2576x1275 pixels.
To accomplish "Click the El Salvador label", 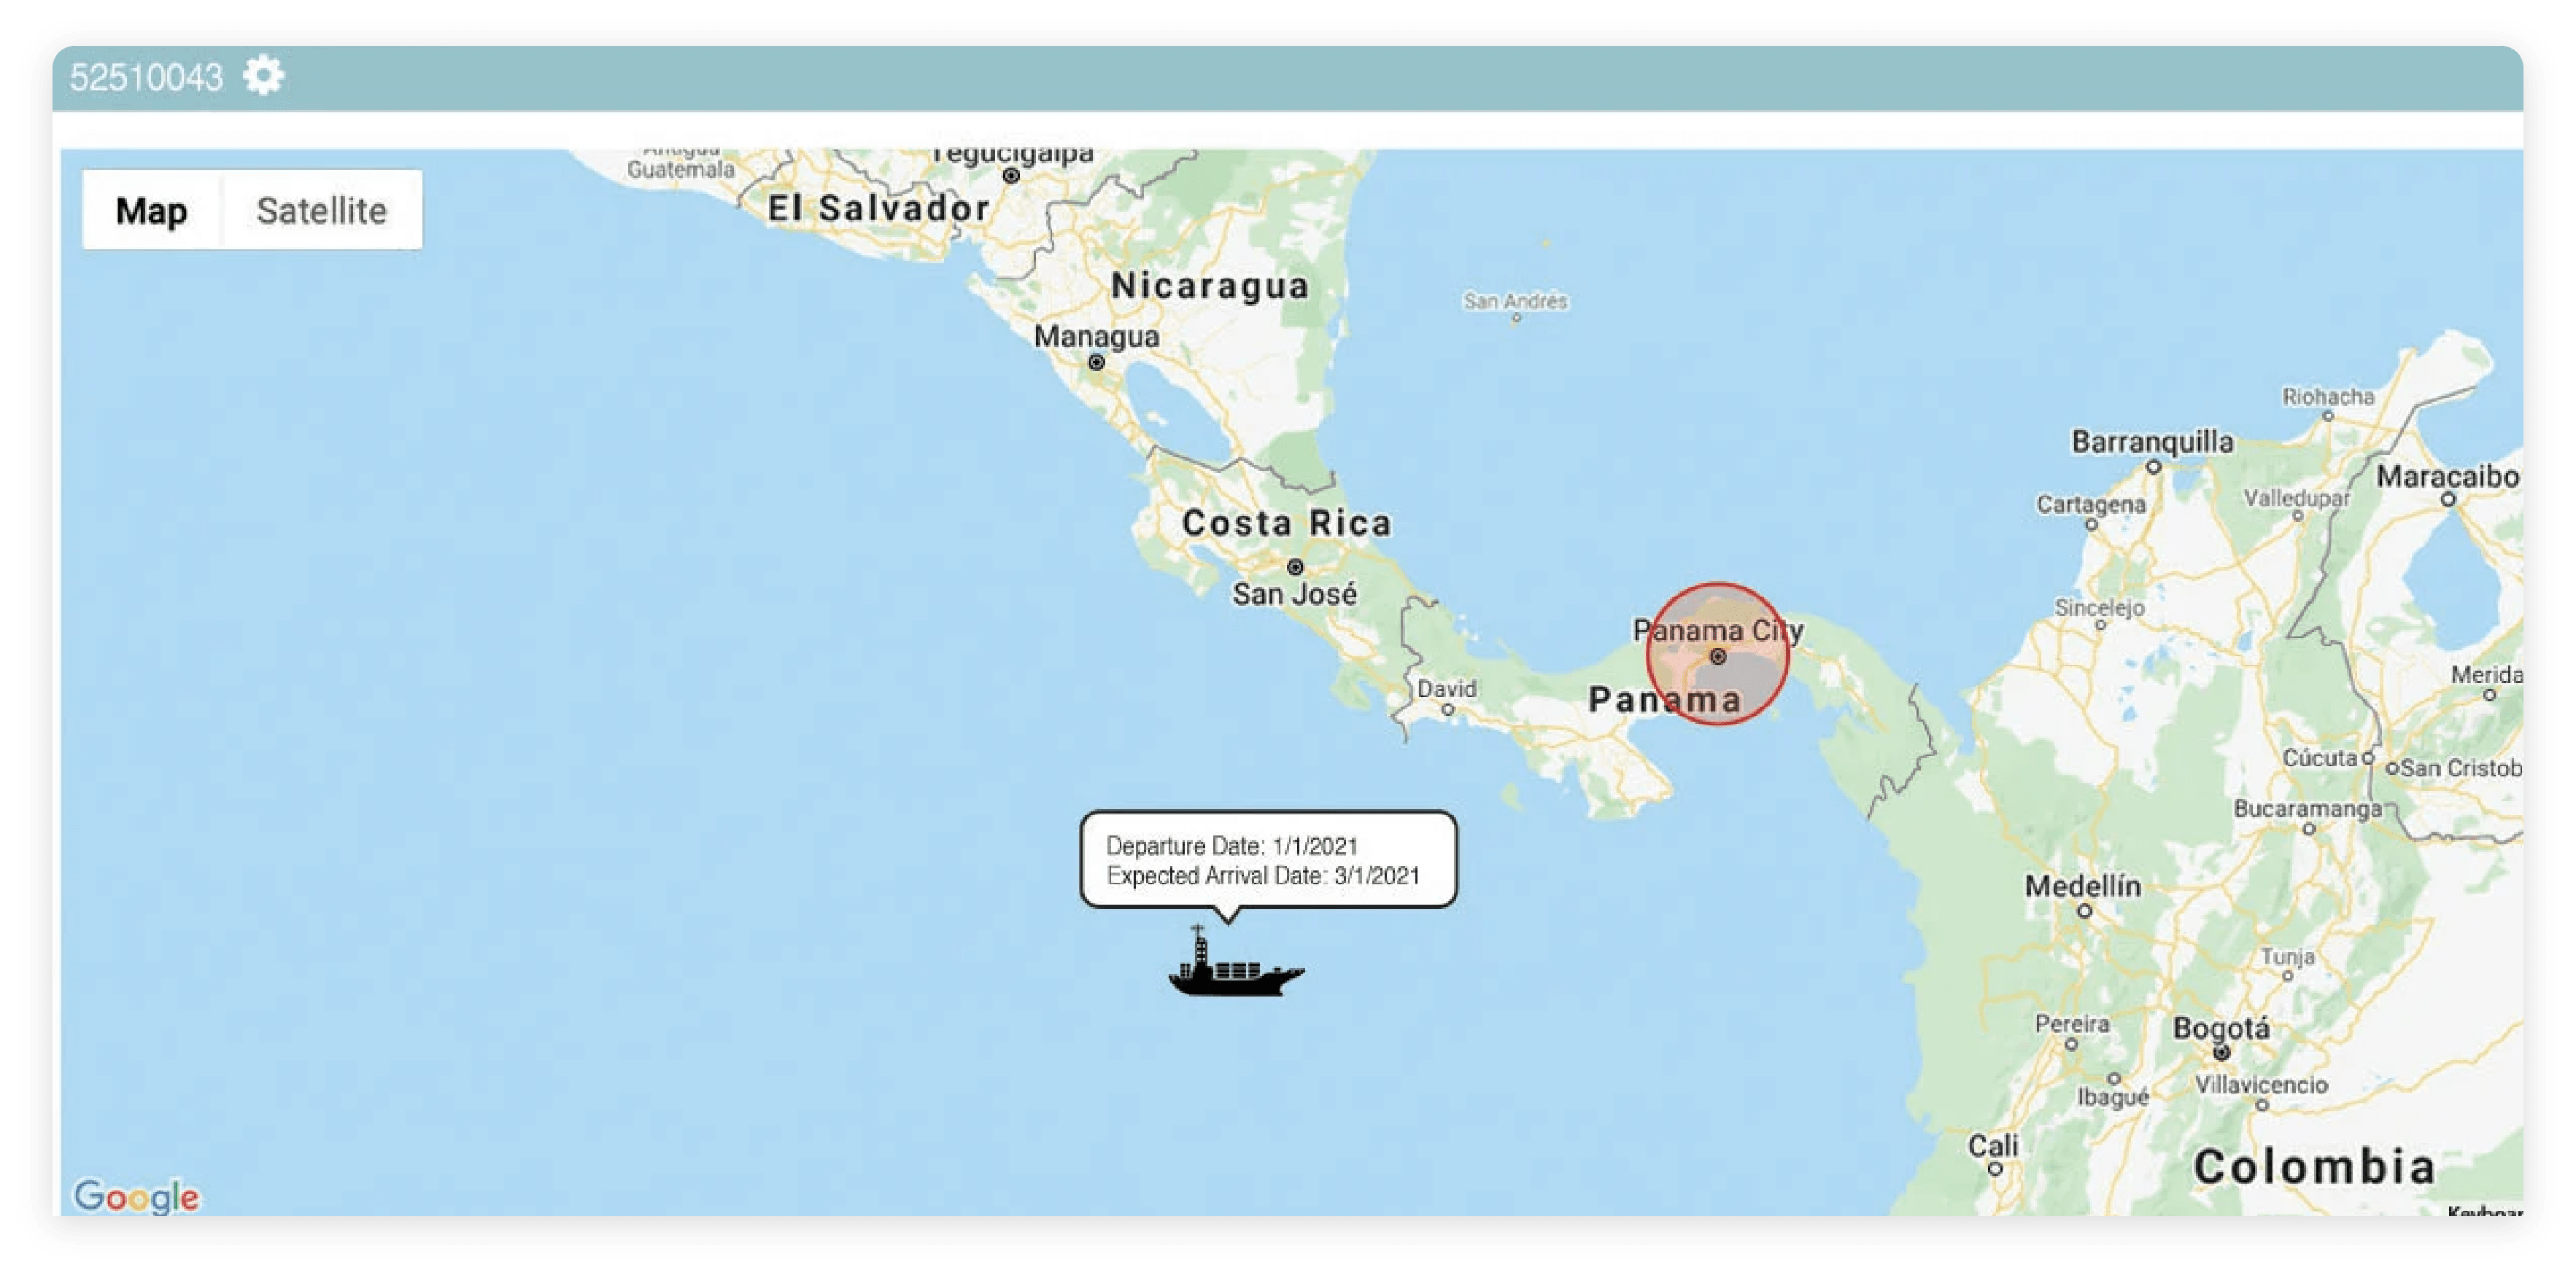I will point(878,208).
